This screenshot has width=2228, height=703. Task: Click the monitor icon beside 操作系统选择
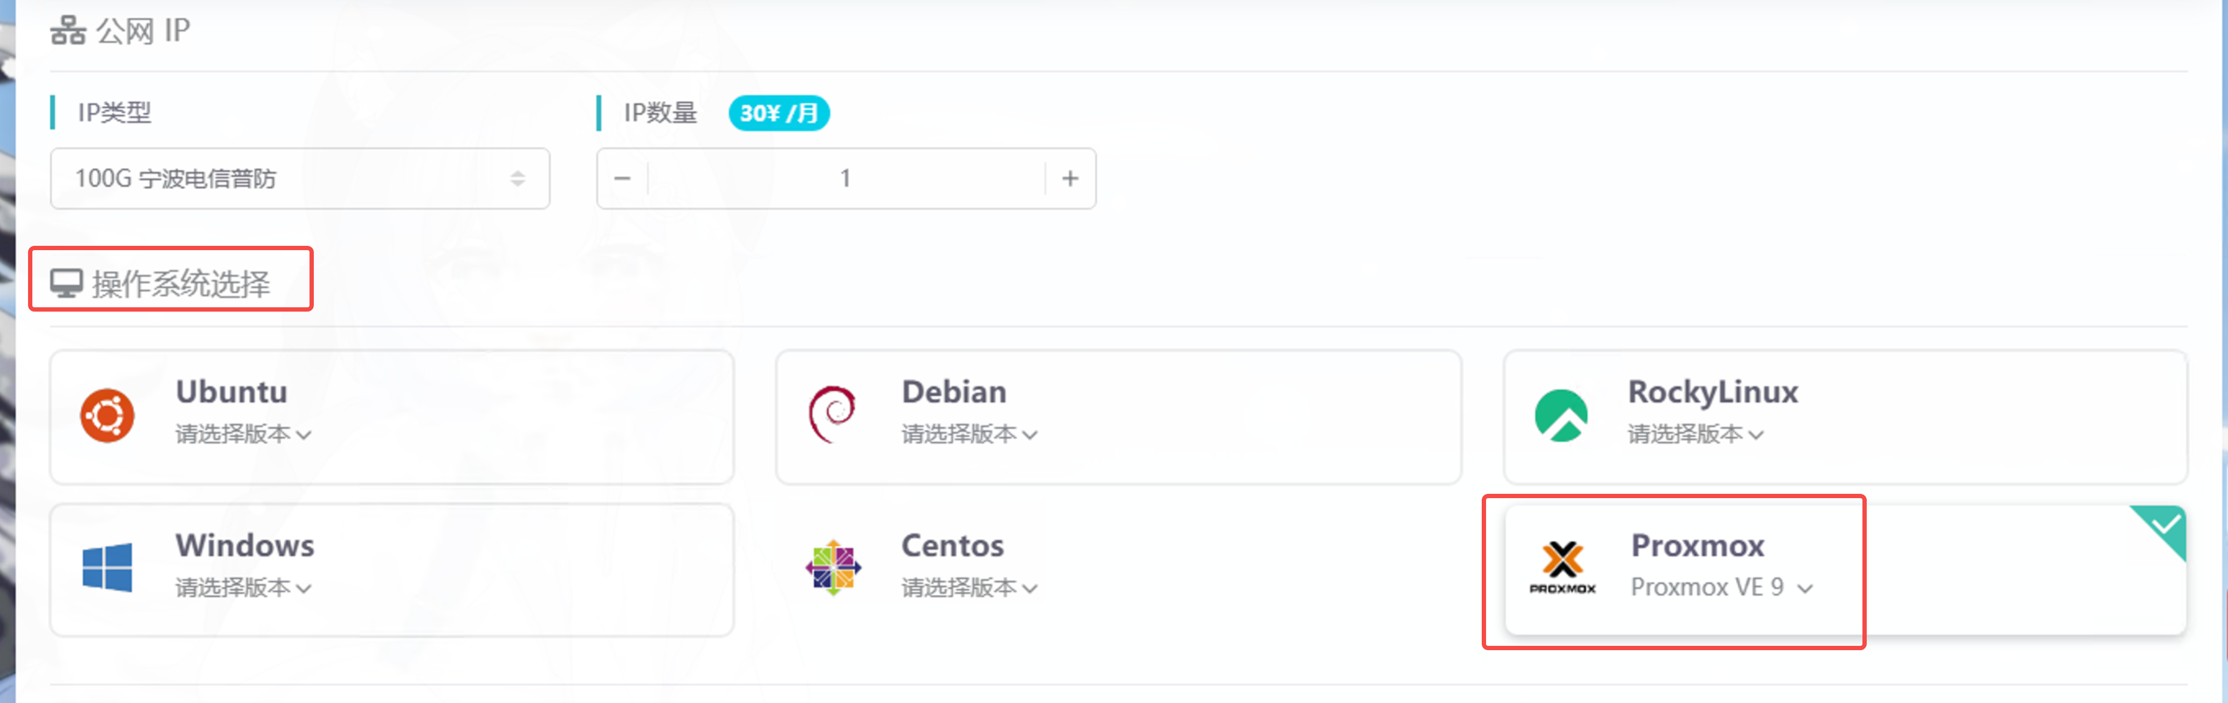click(x=66, y=282)
